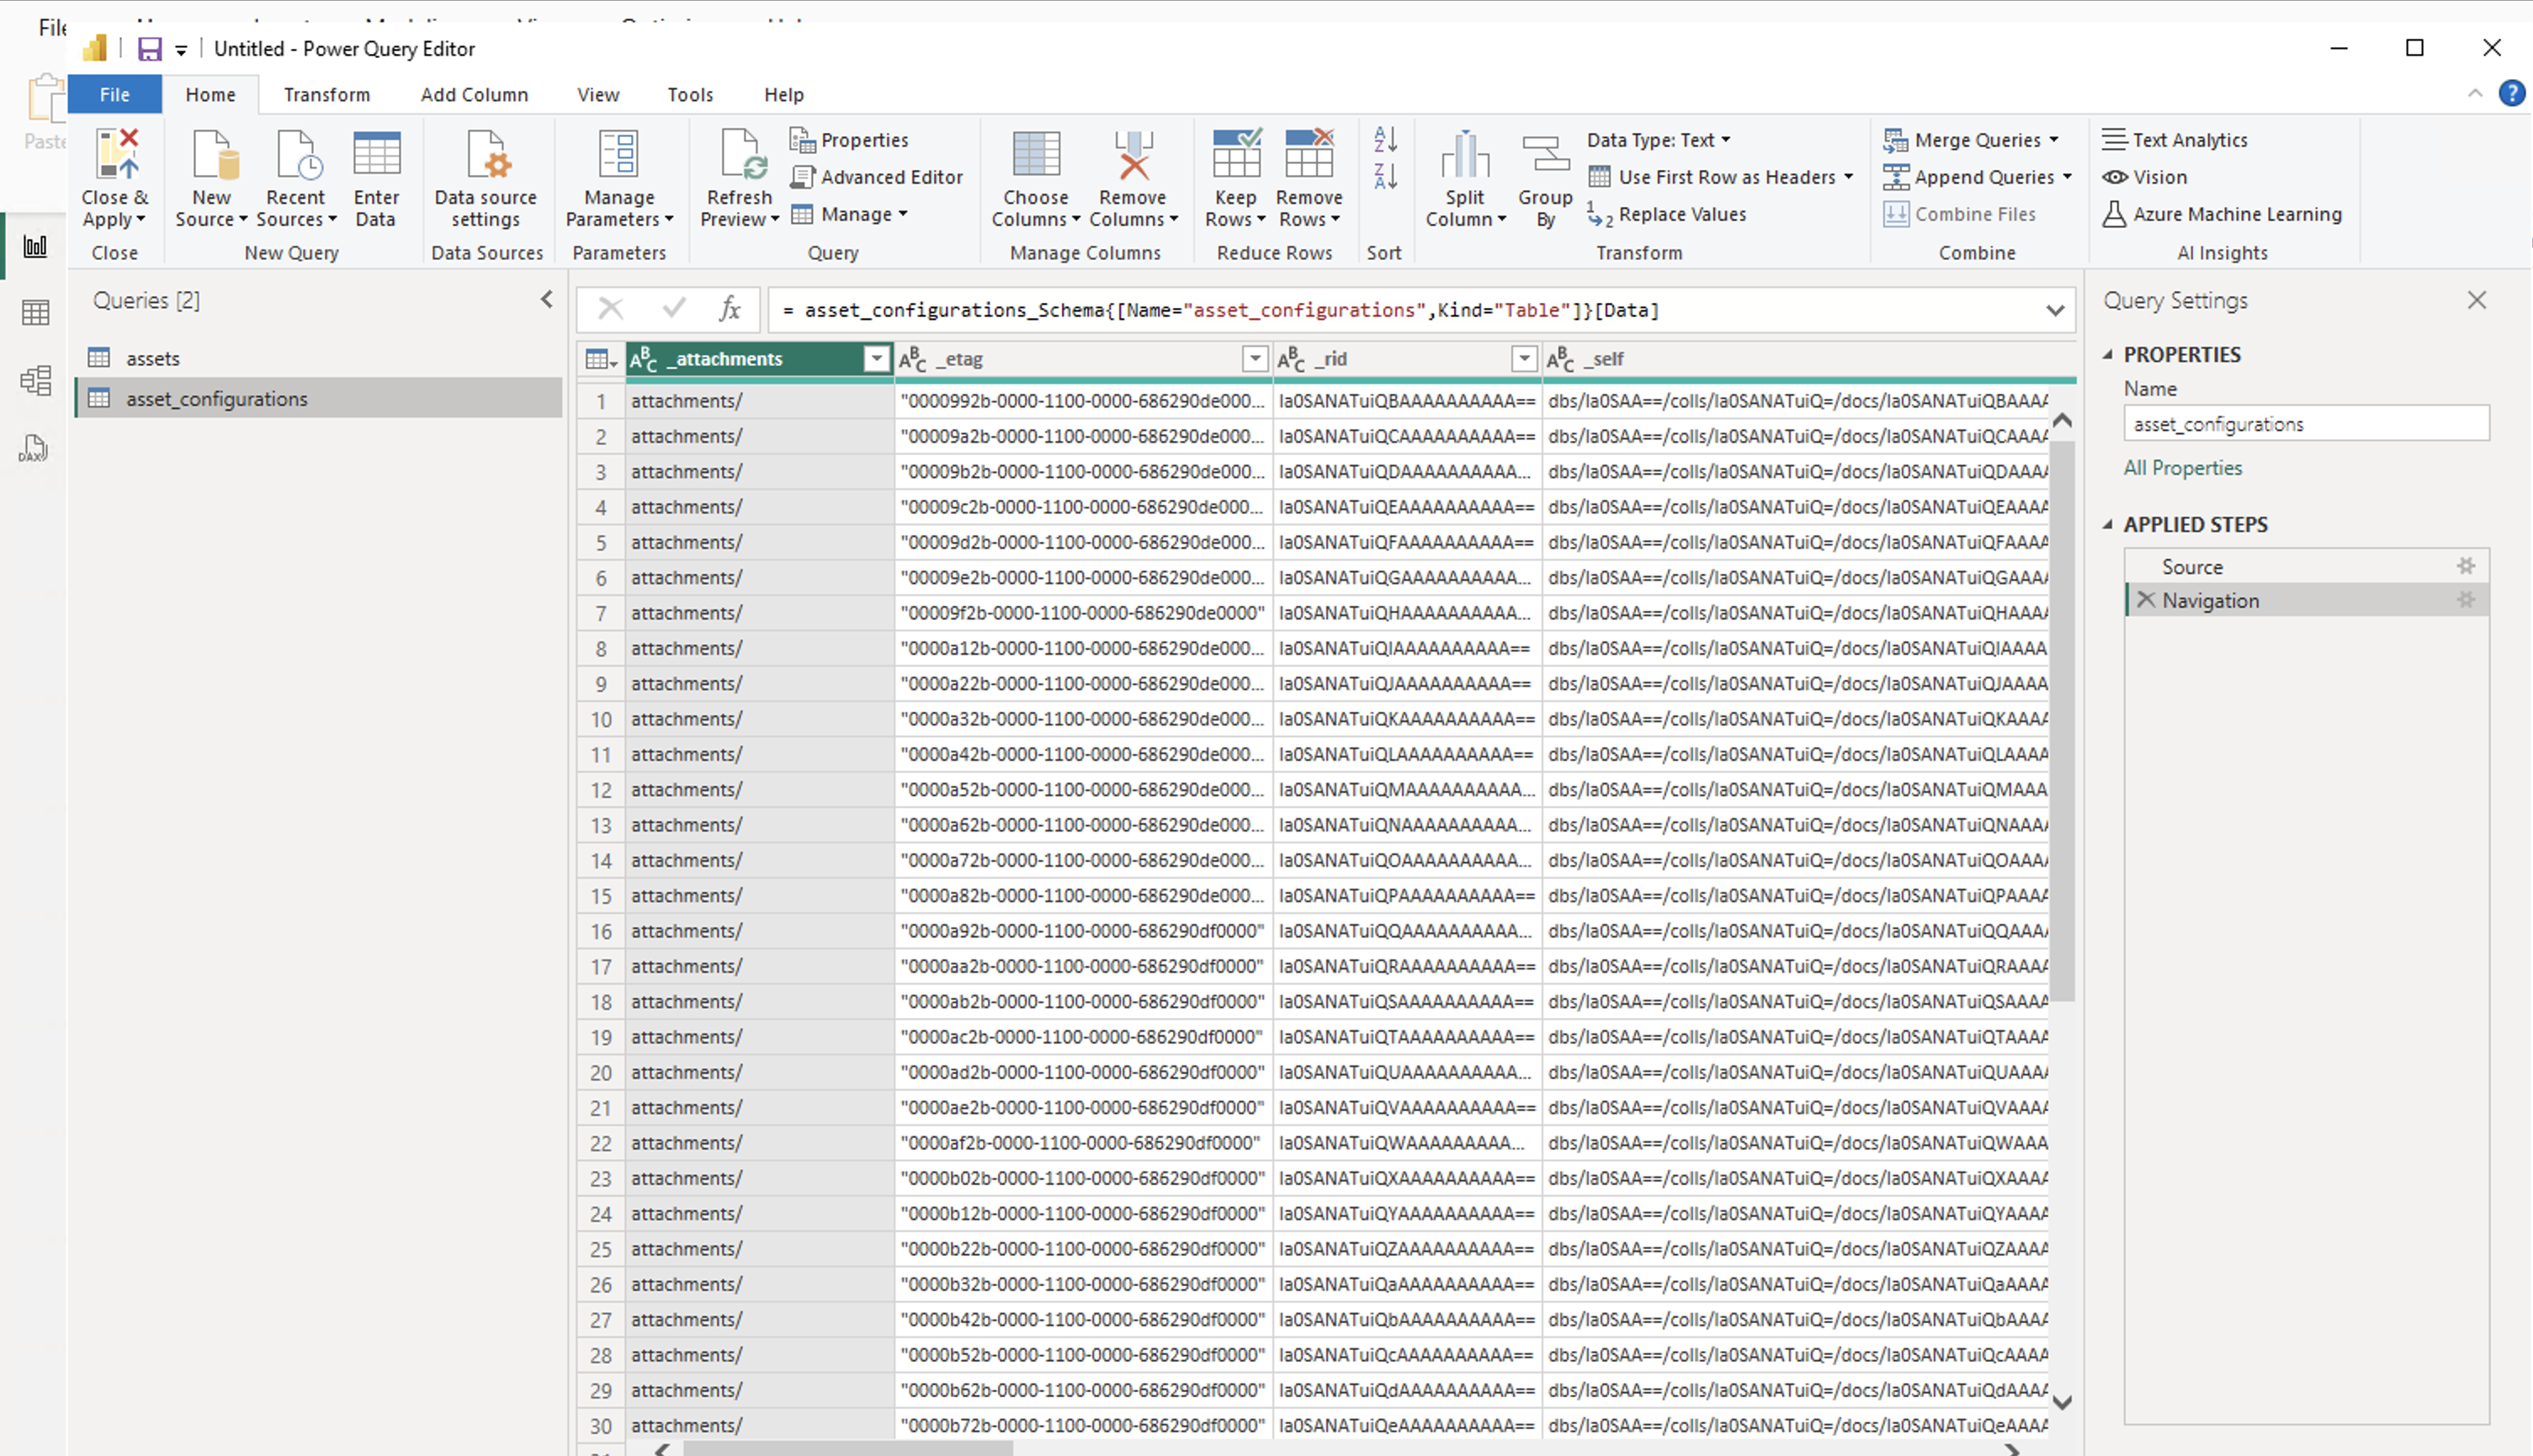Open table options menu in grid corner

click(601, 359)
